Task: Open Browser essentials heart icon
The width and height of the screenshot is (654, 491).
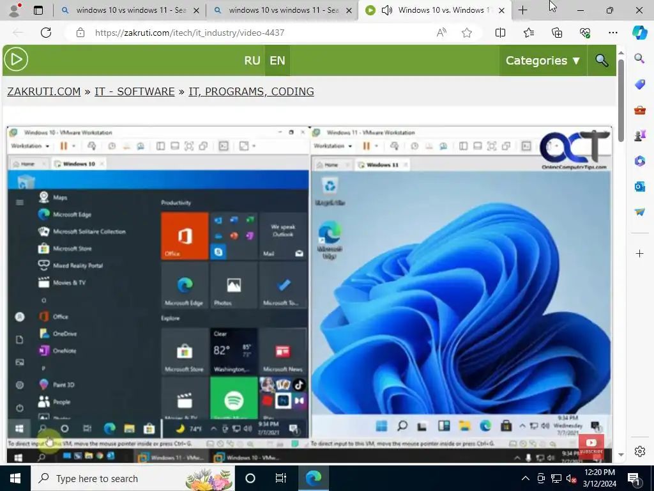Action: 585,33
